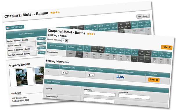The height and width of the screenshot is (110, 177).
Task: Tick the Mon 09 Jul $90 checkbox
Action: pyautogui.click(x=154, y=62)
